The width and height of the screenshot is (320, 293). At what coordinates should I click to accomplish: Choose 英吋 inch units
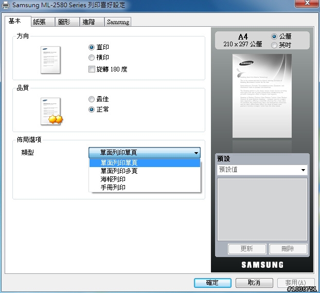tap(274, 45)
